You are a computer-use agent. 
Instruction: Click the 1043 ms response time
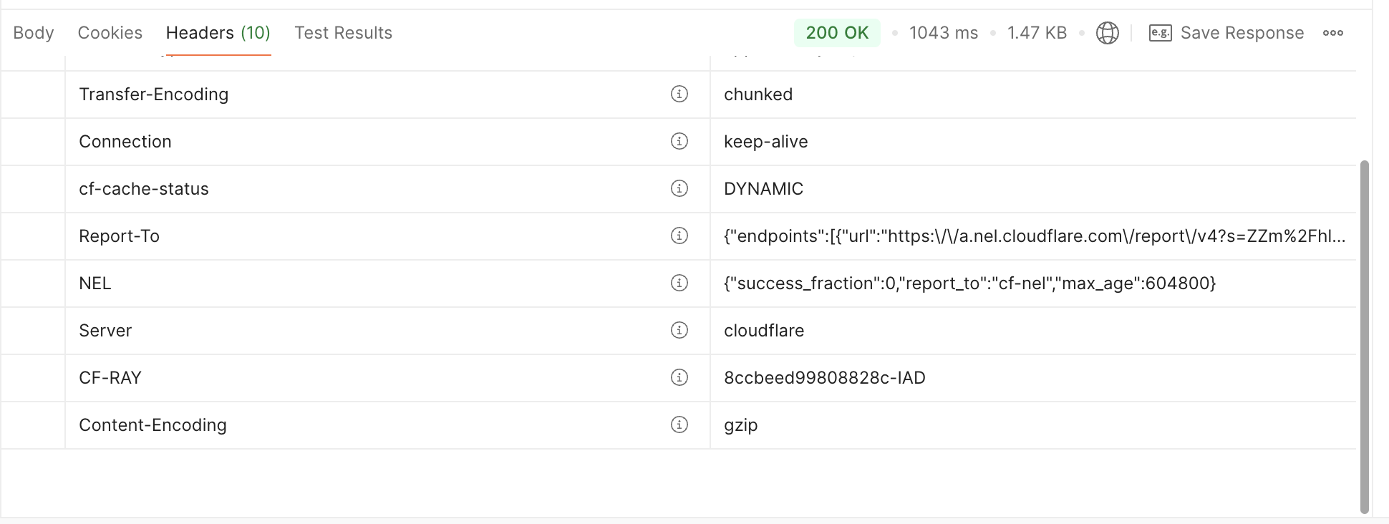click(x=943, y=33)
